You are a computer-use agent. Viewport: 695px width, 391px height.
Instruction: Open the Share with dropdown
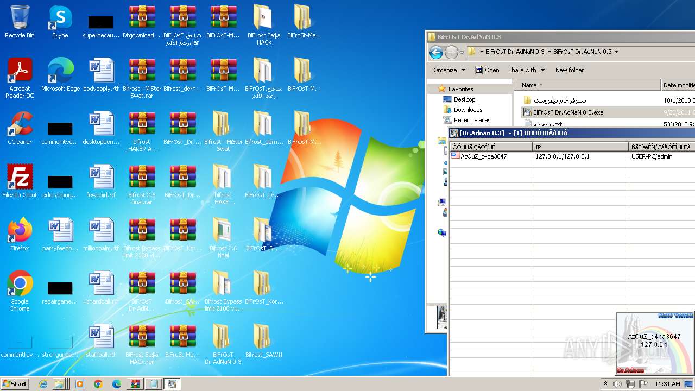(x=526, y=70)
